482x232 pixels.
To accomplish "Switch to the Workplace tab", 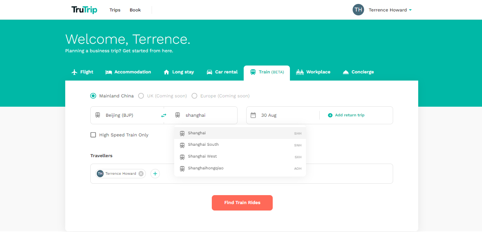I will click(313, 72).
